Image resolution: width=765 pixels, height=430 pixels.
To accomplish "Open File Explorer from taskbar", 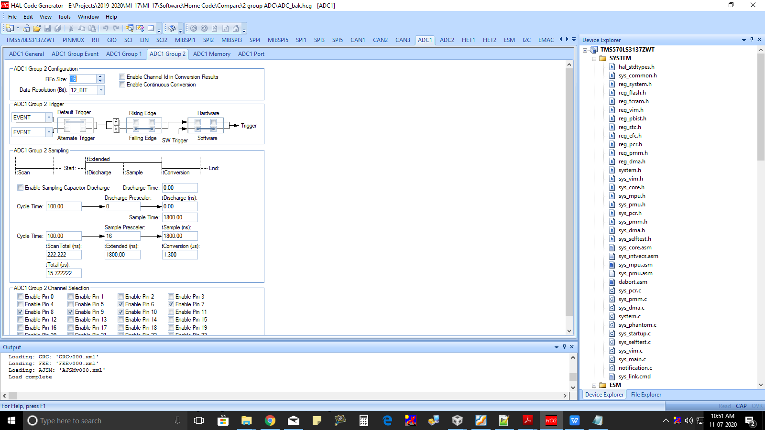I will pos(246,420).
